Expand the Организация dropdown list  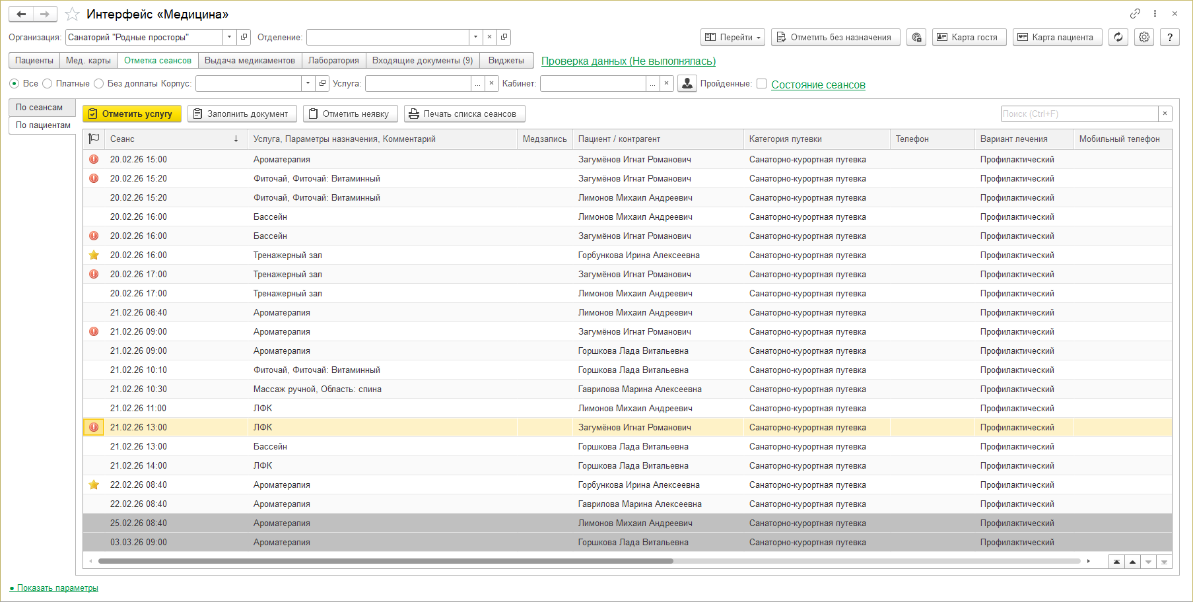point(229,38)
